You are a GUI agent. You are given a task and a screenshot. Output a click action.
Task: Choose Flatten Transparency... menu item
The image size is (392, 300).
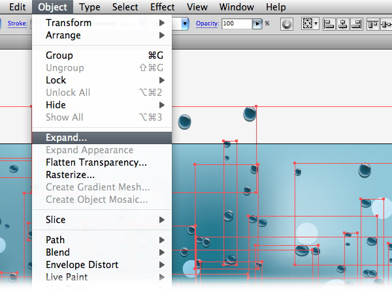click(96, 162)
